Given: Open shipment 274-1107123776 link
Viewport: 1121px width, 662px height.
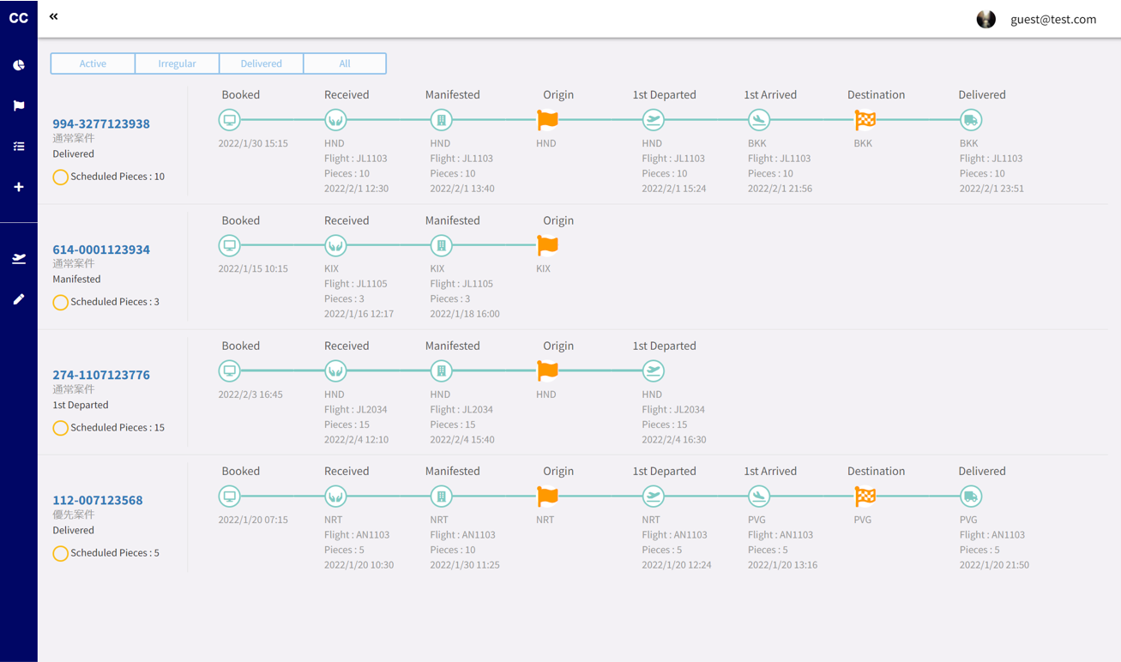Looking at the screenshot, I should 101,375.
